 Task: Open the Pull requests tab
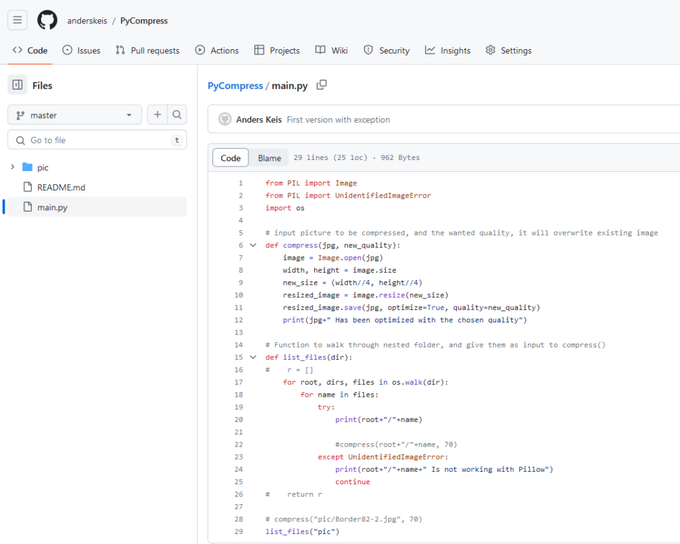pyautogui.click(x=147, y=50)
